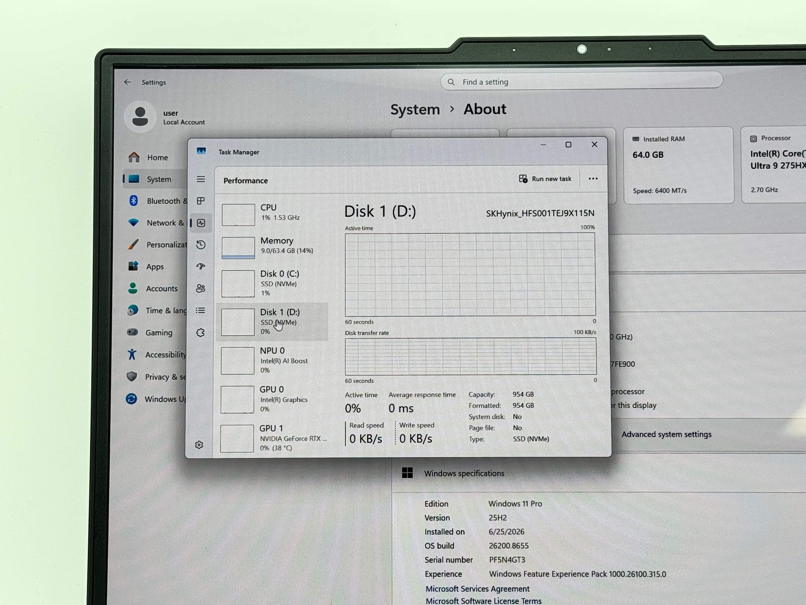Click the Network wifi icon in sidebar
The height and width of the screenshot is (605, 806).
pyautogui.click(x=133, y=222)
